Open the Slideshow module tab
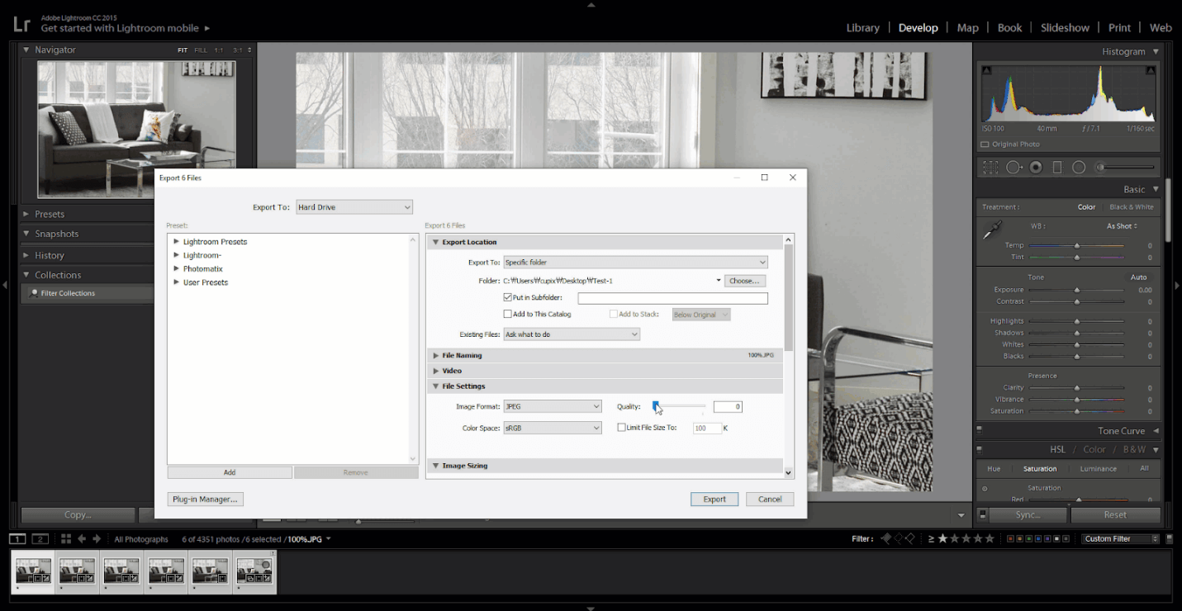This screenshot has width=1182, height=611. [1065, 28]
